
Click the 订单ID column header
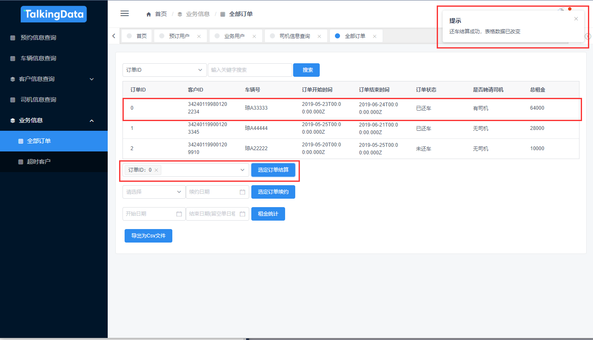(x=138, y=90)
